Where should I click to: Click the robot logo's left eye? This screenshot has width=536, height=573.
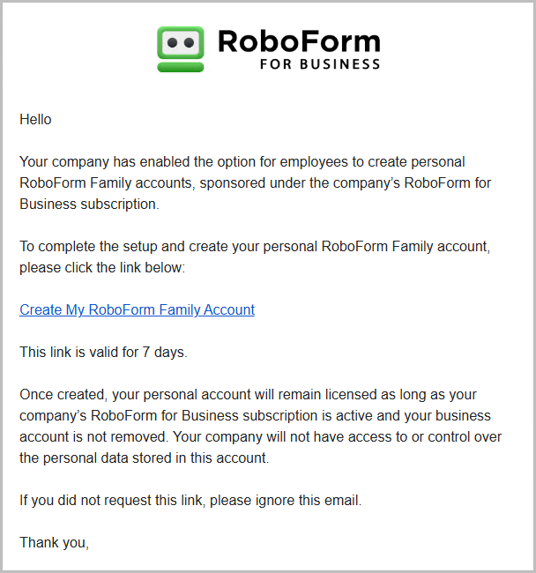click(x=172, y=41)
